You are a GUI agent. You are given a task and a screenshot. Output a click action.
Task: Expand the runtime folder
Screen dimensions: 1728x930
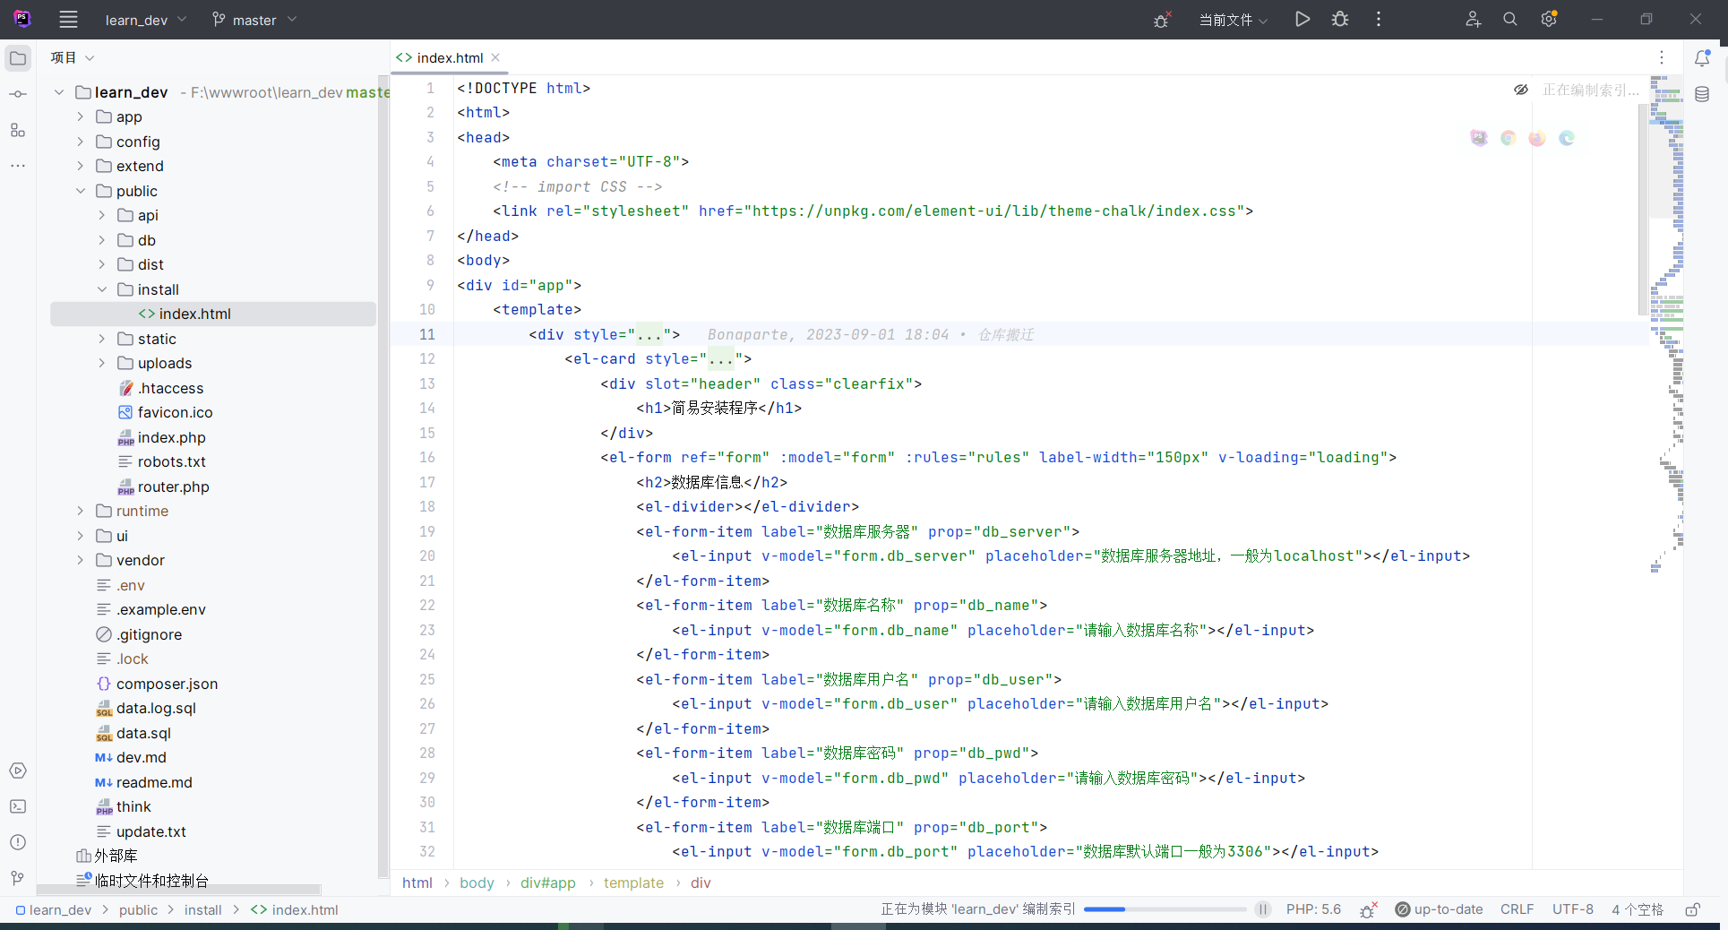(x=81, y=511)
